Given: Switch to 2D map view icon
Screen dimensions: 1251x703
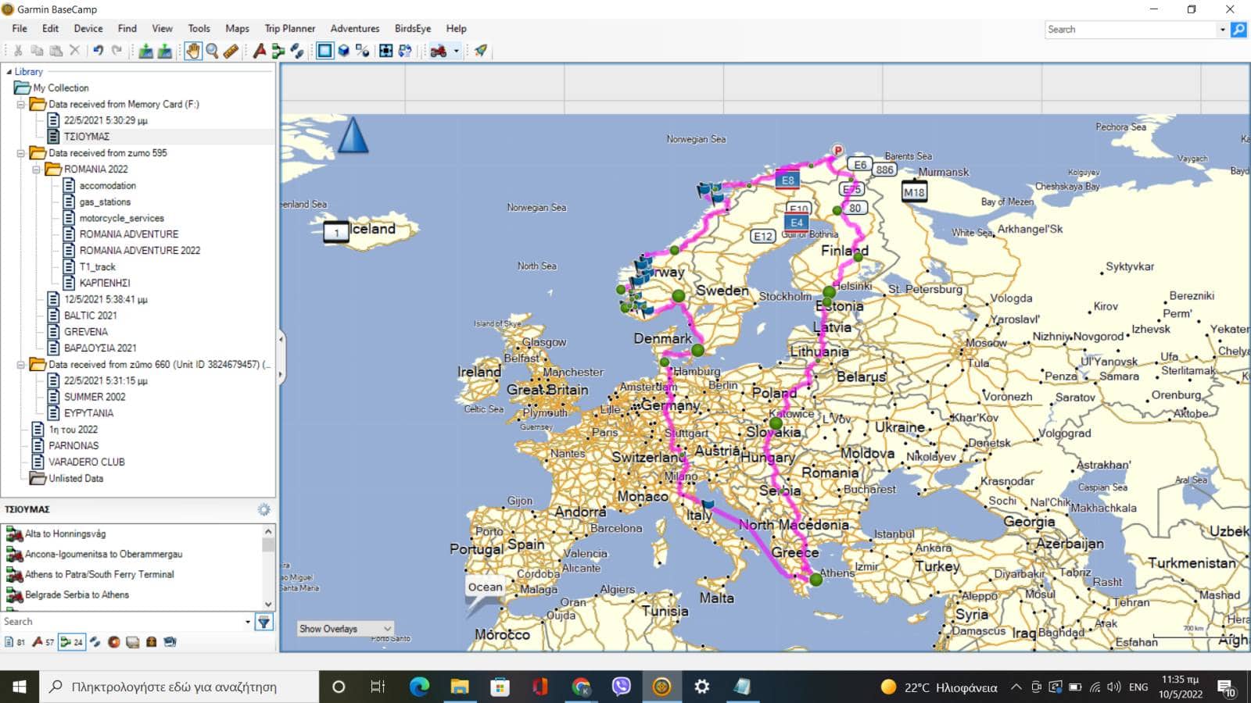Looking at the screenshot, I should tap(324, 51).
